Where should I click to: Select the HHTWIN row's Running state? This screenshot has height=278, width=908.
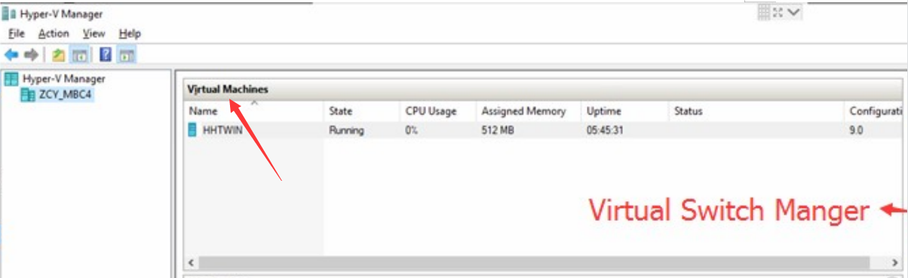346,130
